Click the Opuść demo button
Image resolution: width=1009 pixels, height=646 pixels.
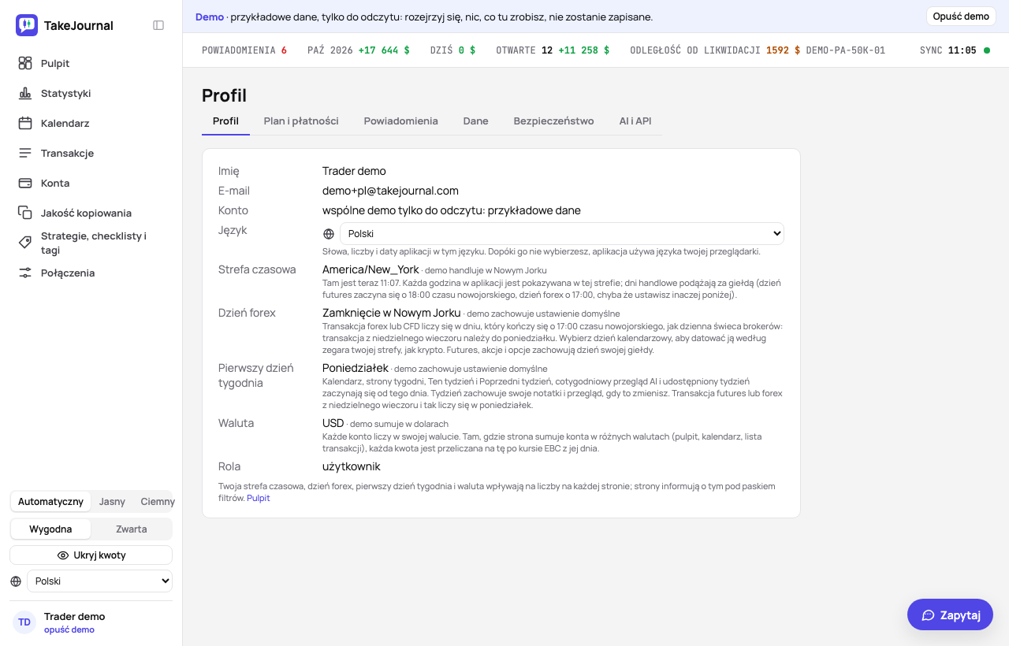(x=961, y=17)
